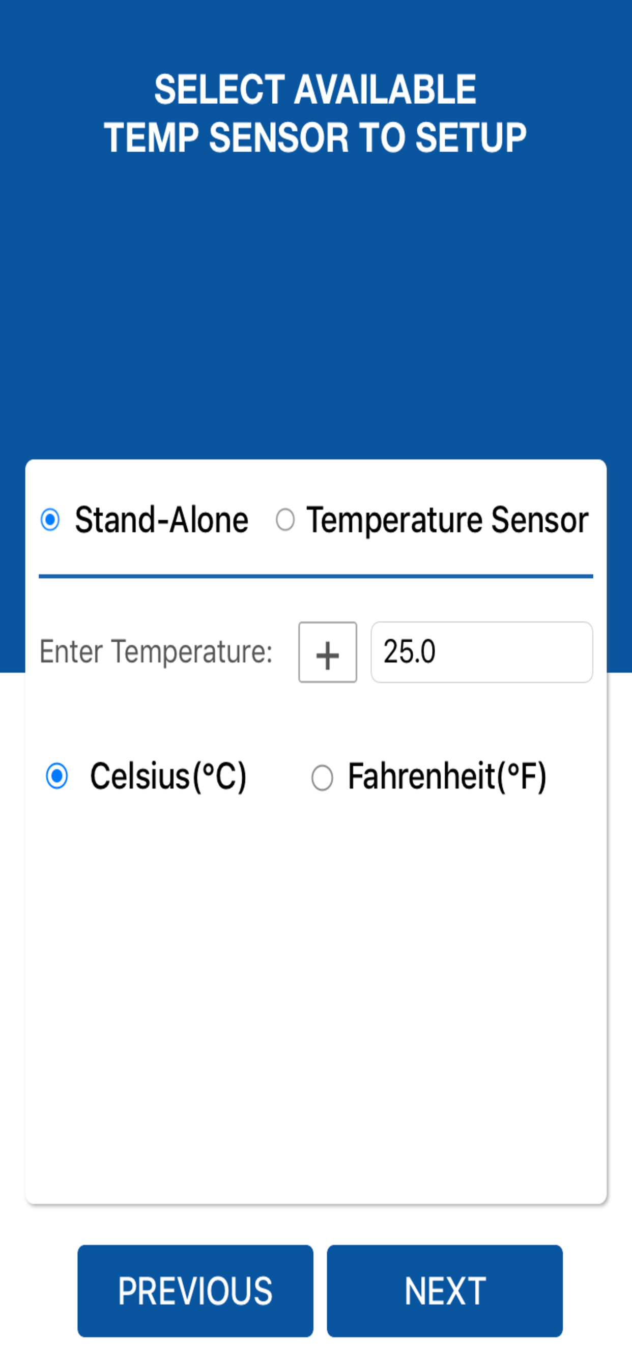Switch units to Fahrenheit(°F) radio button
632x1368 pixels.
322,778
